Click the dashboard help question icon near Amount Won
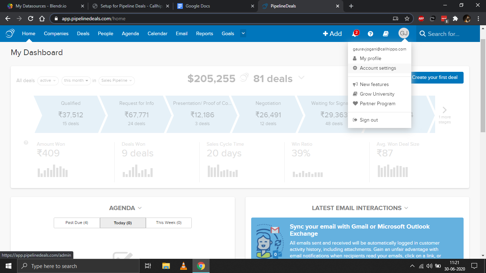Screen dimensions: 486x273 (x=26, y=143)
